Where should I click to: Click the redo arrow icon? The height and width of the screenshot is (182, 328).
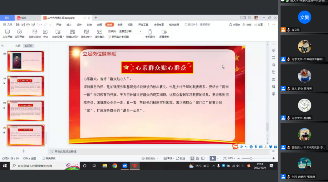point(45,25)
